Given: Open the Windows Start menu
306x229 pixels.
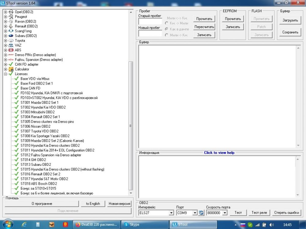Looking at the screenshot, I should coord(8,224).
